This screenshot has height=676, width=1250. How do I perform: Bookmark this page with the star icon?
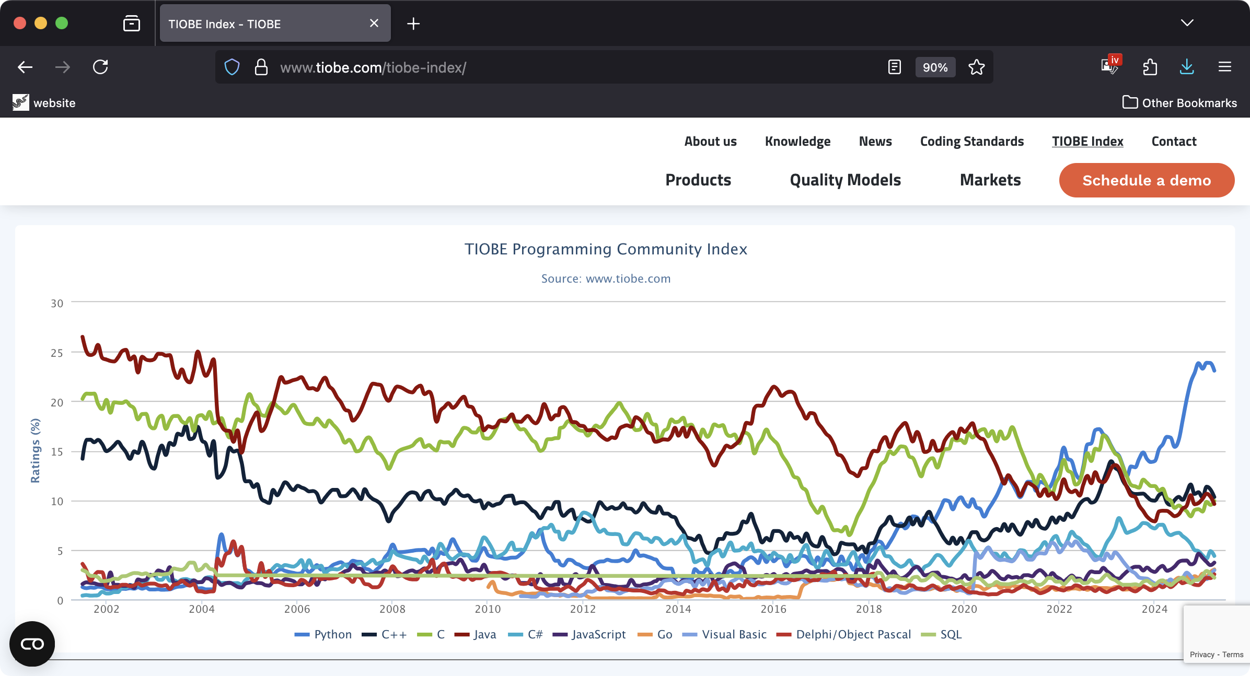pyautogui.click(x=976, y=67)
